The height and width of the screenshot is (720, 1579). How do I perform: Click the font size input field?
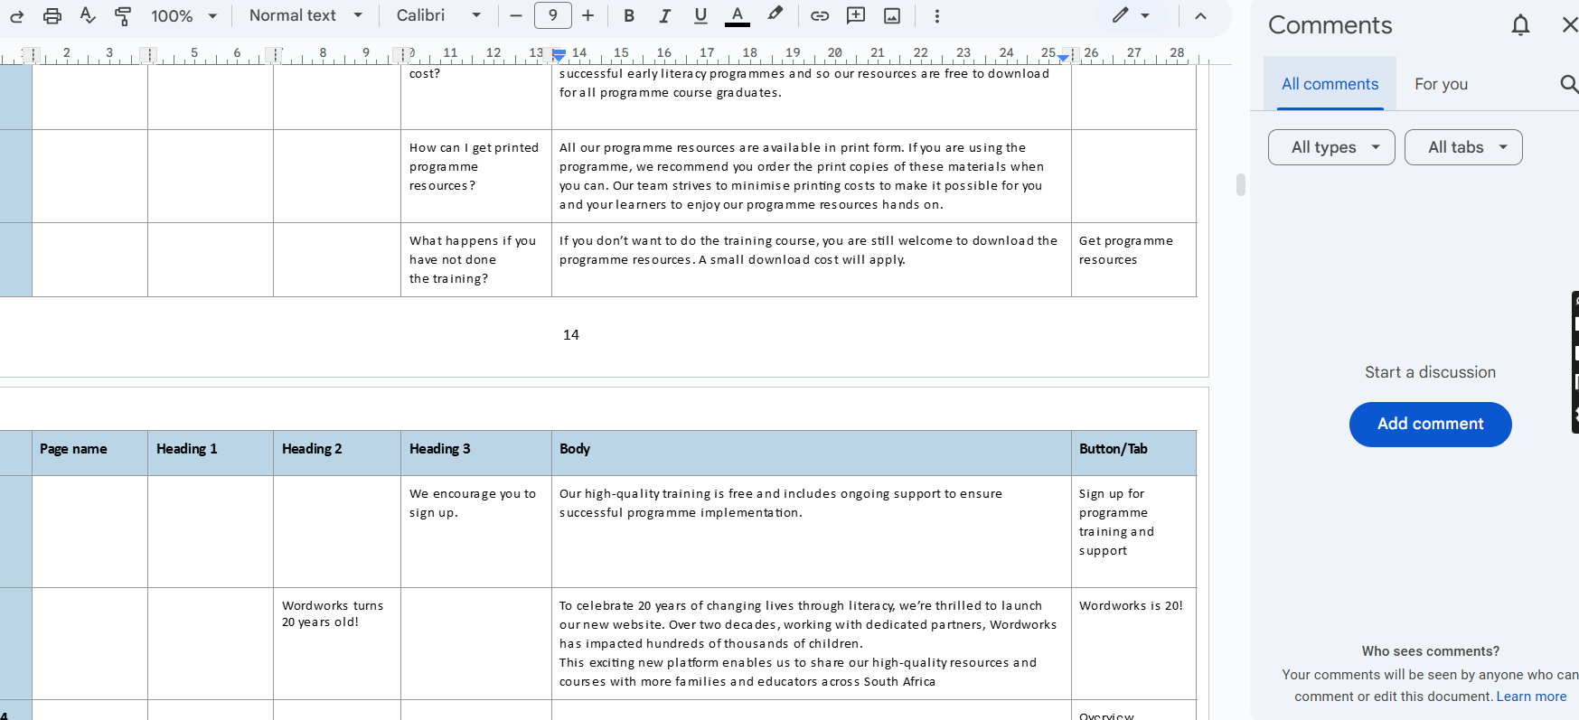(x=552, y=16)
